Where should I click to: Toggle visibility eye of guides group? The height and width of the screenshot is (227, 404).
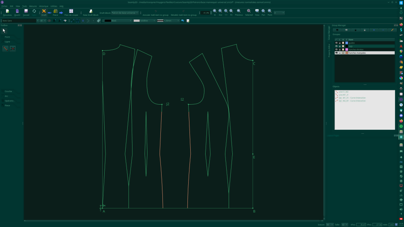click(336, 43)
